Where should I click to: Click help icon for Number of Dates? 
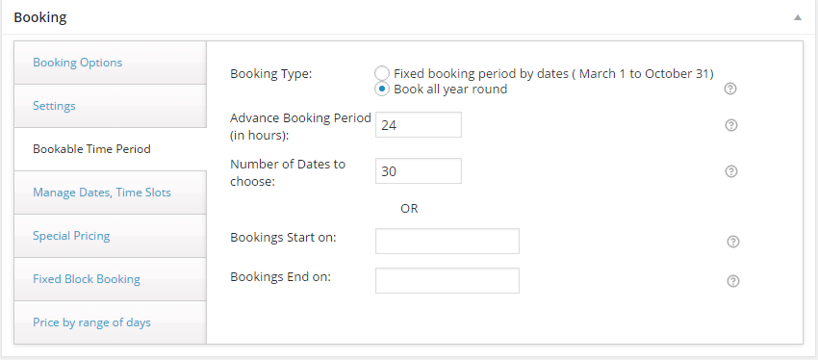click(731, 171)
